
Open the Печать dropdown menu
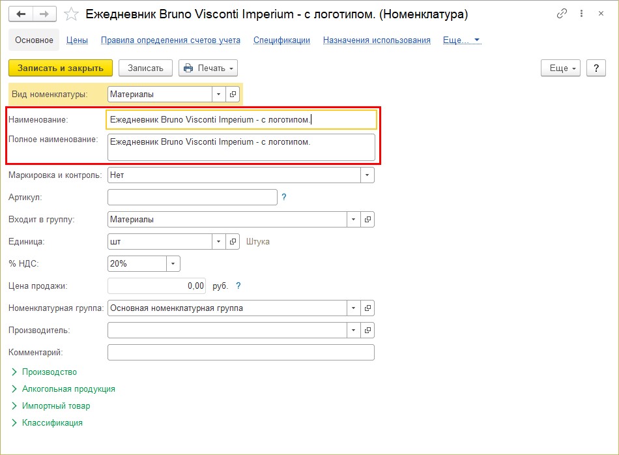(208, 68)
